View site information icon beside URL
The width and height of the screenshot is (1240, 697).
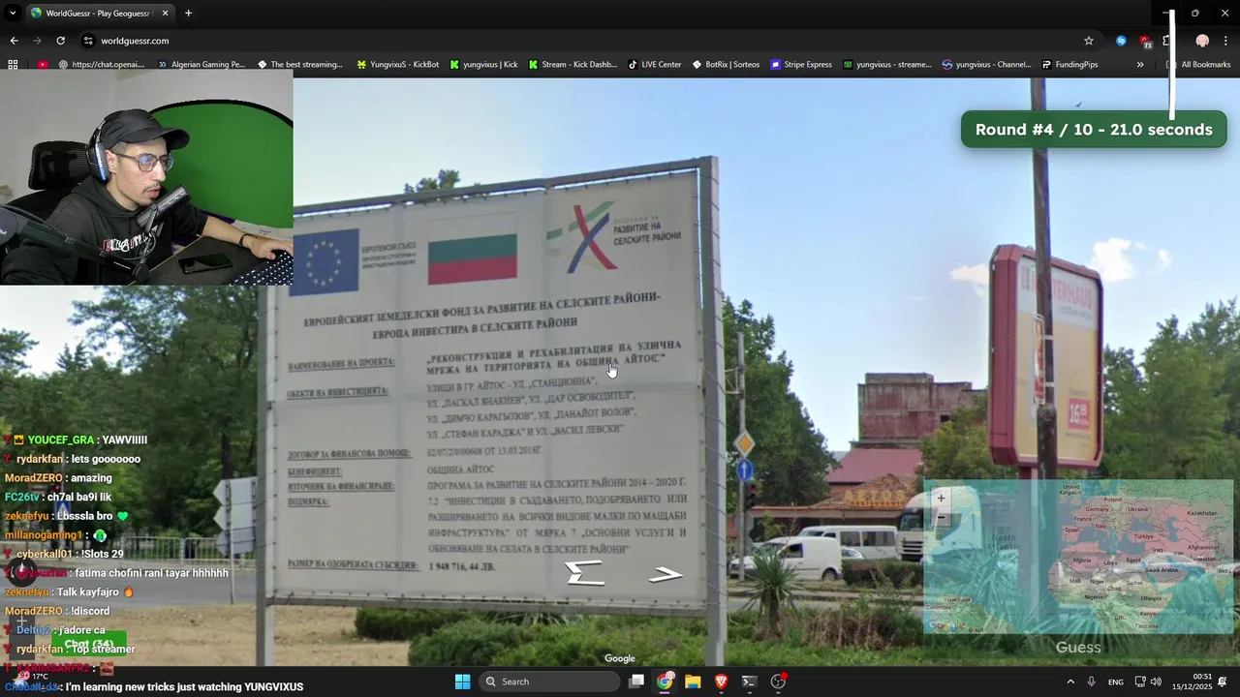[88, 41]
